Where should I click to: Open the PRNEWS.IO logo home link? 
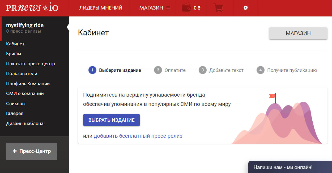pyautogui.click(x=32, y=7)
